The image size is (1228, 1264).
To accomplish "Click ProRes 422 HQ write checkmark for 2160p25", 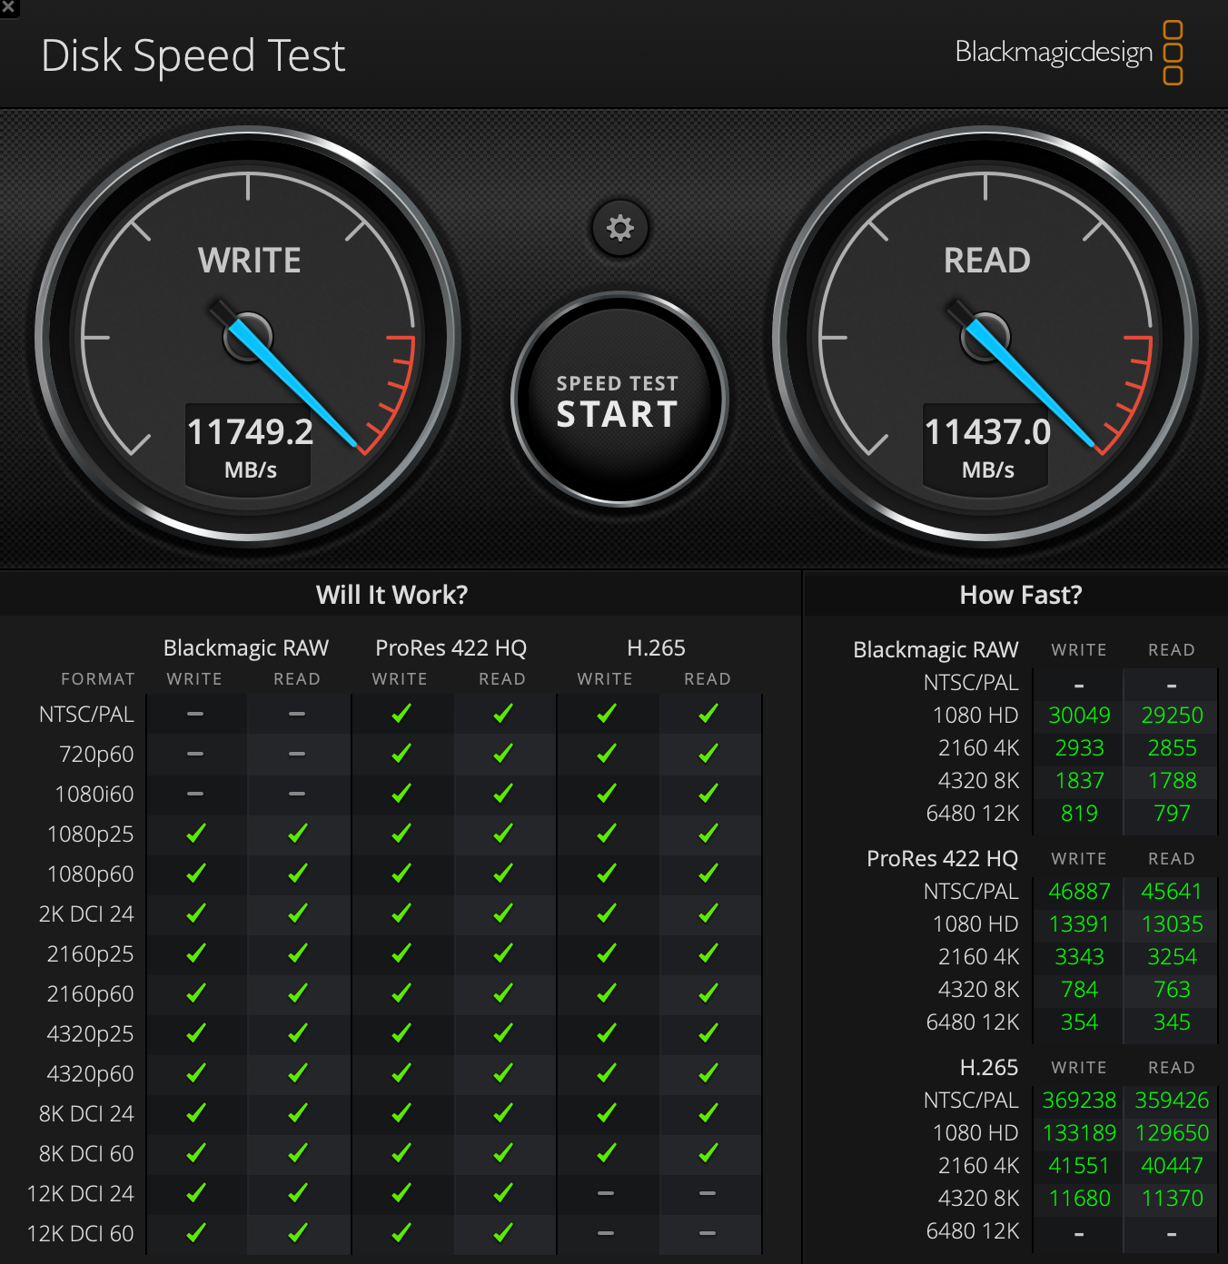I will (x=401, y=953).
